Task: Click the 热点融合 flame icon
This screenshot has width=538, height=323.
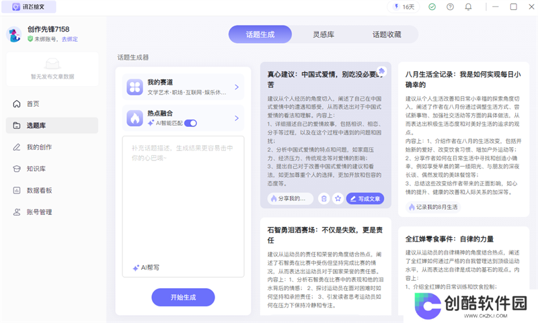Action: coord(135,118)
